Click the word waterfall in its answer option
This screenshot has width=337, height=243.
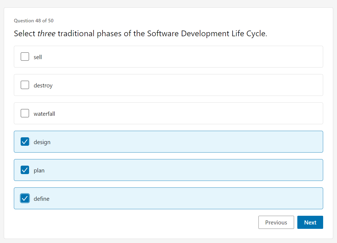pyautogui.click(x=44, y=113)
